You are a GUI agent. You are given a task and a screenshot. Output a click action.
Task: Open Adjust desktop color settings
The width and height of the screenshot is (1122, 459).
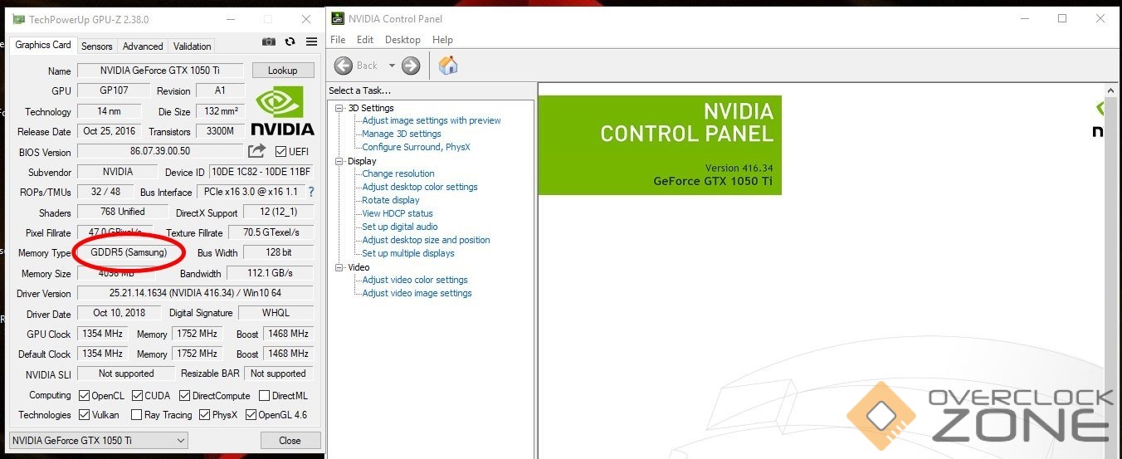click(420, 187)
